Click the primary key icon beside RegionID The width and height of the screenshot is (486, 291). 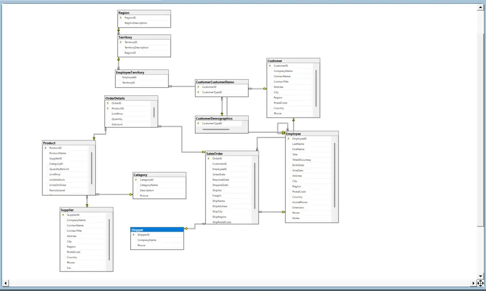pos(120,17)
